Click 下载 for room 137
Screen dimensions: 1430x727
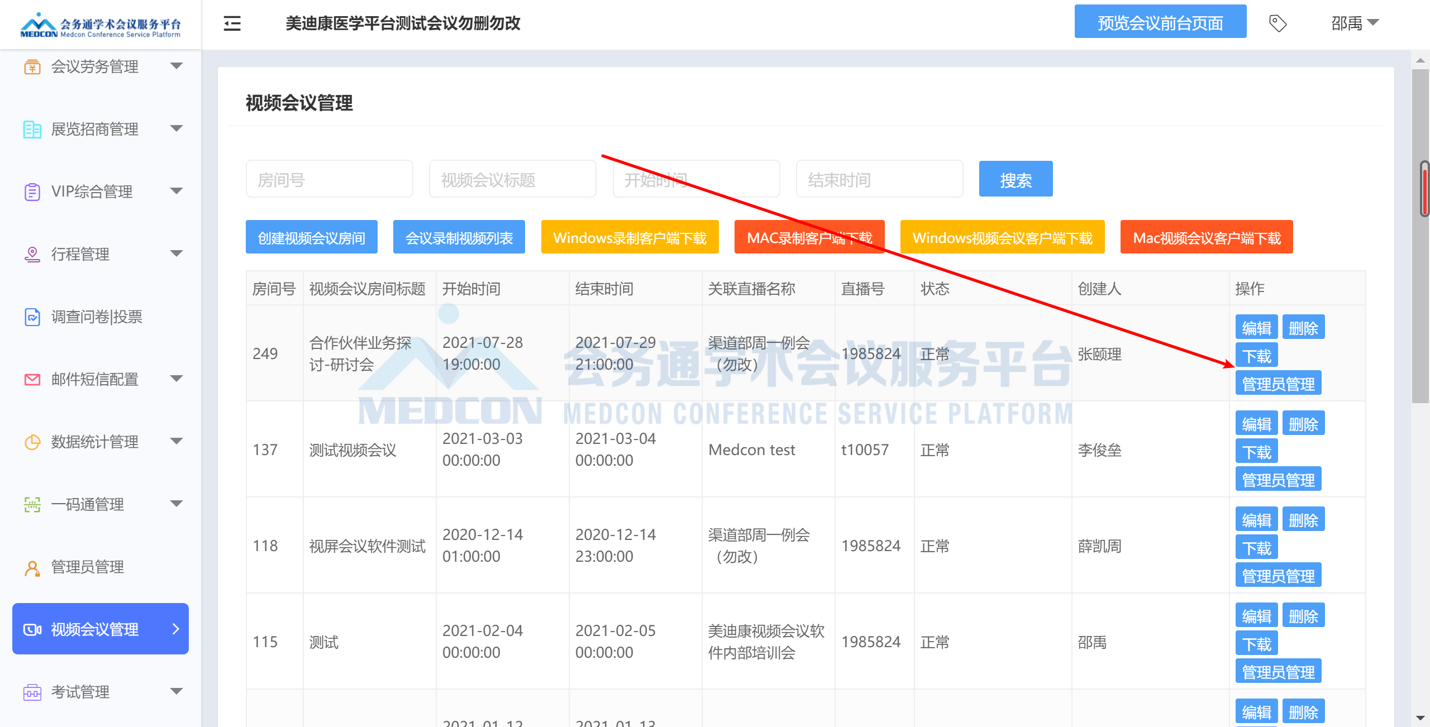(x=1257, y=452)
